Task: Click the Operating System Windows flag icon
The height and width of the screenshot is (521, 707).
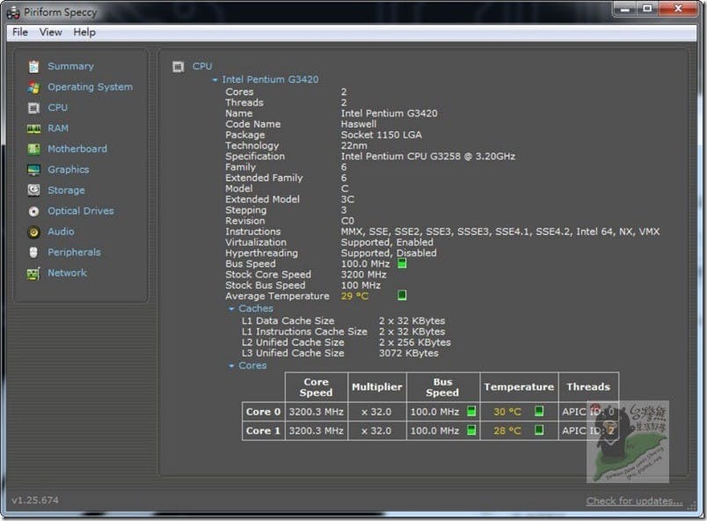Action: pyautogui.click(x=33, y=87)
